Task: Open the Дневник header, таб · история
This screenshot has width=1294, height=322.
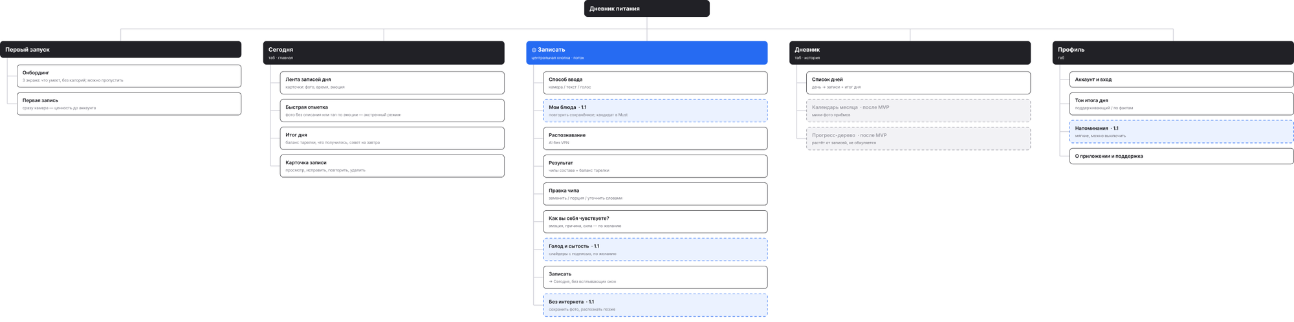Action: [x=910, y=53]
